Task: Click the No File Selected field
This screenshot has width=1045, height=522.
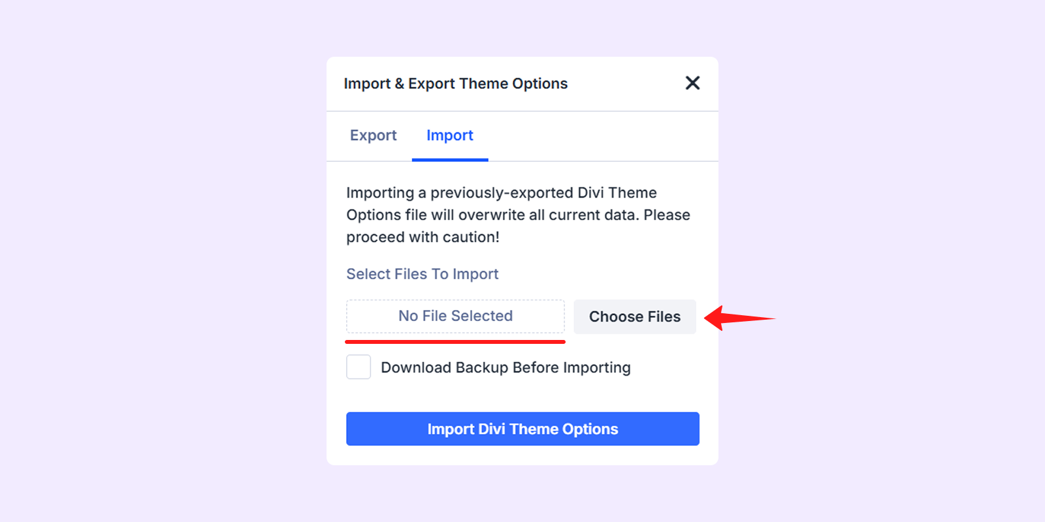Action: coord(455,316)
